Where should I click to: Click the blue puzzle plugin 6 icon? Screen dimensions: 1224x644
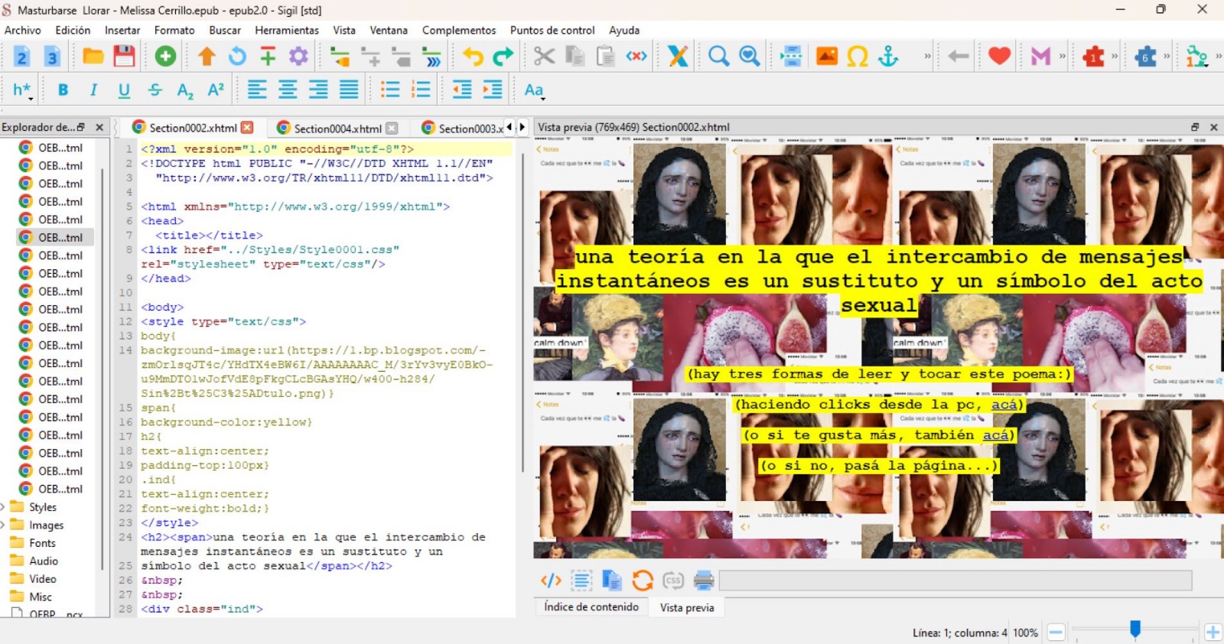pyautogui.click(x=1145, y=56)
